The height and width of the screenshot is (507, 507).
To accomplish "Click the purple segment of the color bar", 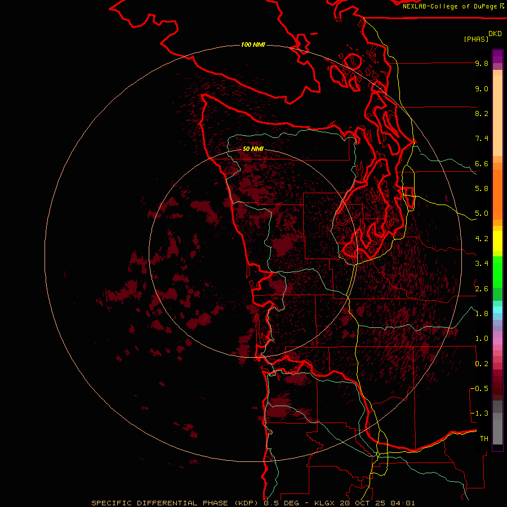I will click(x=497, y=57).
